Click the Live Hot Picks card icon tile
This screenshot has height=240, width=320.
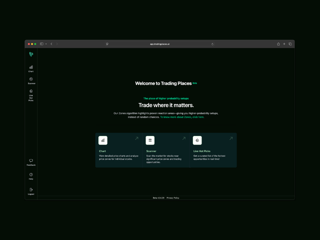pos(197,140)
